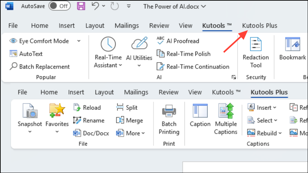Select the active Kutools tab in upper ribbon

pos(217,26)
